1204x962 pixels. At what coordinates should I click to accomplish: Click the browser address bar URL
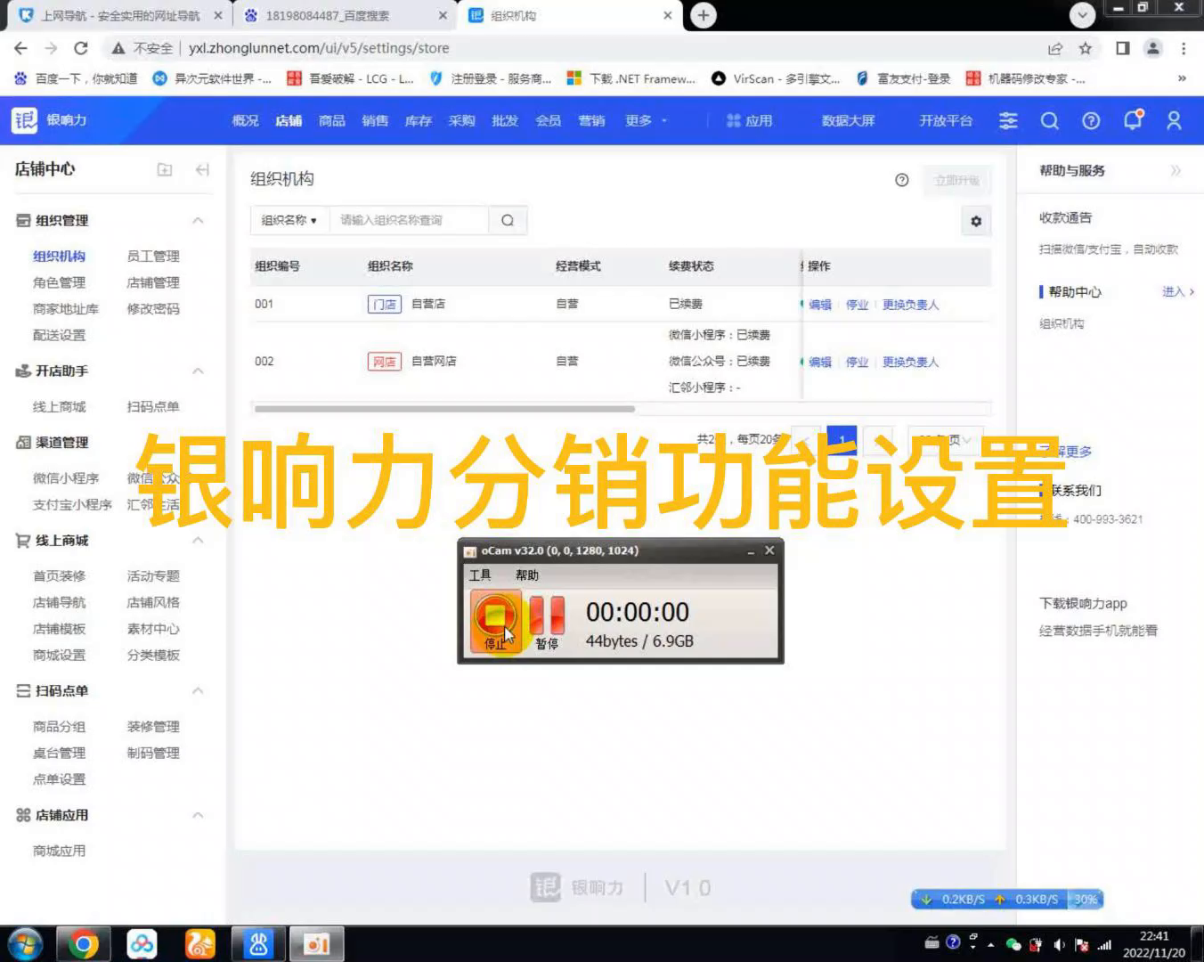[x=319, y=48]
